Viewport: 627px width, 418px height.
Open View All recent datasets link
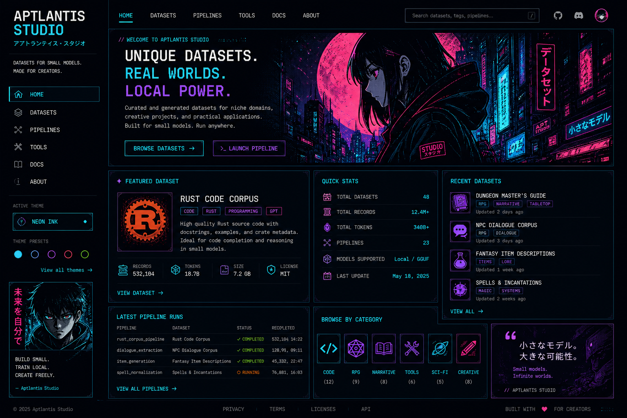[467, 311]
